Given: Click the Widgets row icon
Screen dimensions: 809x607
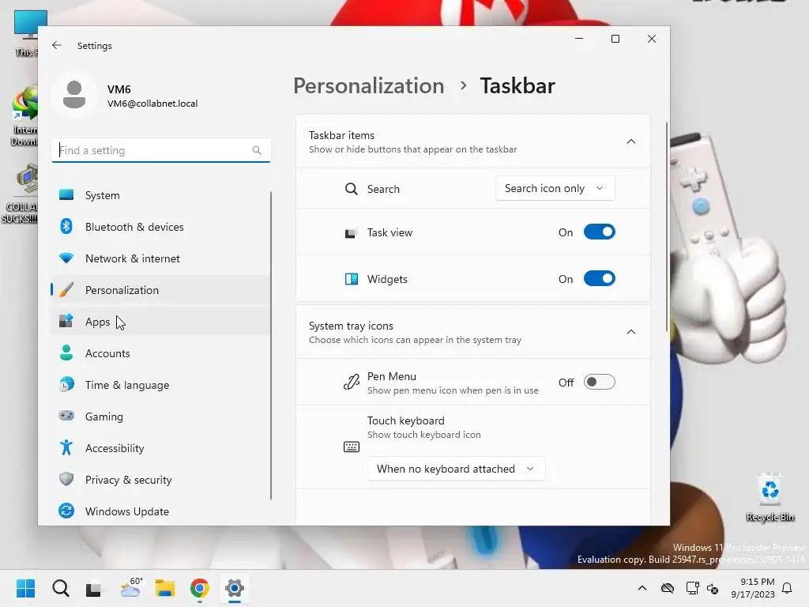Looking at the screenshot, I should click(352, 279).
